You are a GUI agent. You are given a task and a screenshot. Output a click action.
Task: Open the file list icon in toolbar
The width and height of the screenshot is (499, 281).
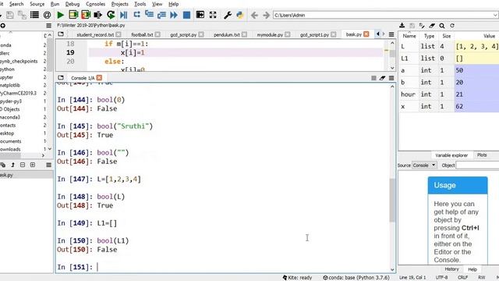34,15
